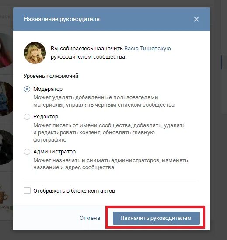The height and width of the screenshot is (240, 227).
Task: Click the Отображать в блоке контактов label
Action: [74, 191]
